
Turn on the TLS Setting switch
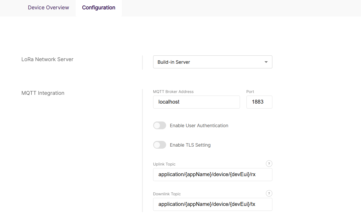(x=159, y=145)
